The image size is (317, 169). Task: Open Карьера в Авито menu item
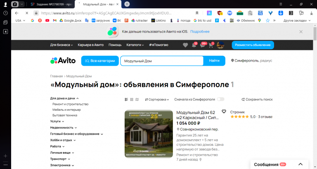coord(90,45)
